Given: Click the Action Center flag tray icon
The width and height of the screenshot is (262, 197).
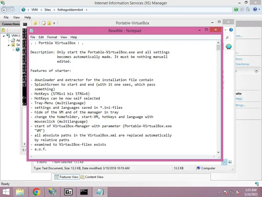Looking at the screenshot, I should point(225,192).
